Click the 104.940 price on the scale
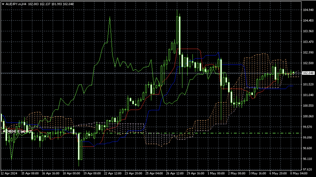The width and height of the screenshot is (316, 177). click(308, 10)
